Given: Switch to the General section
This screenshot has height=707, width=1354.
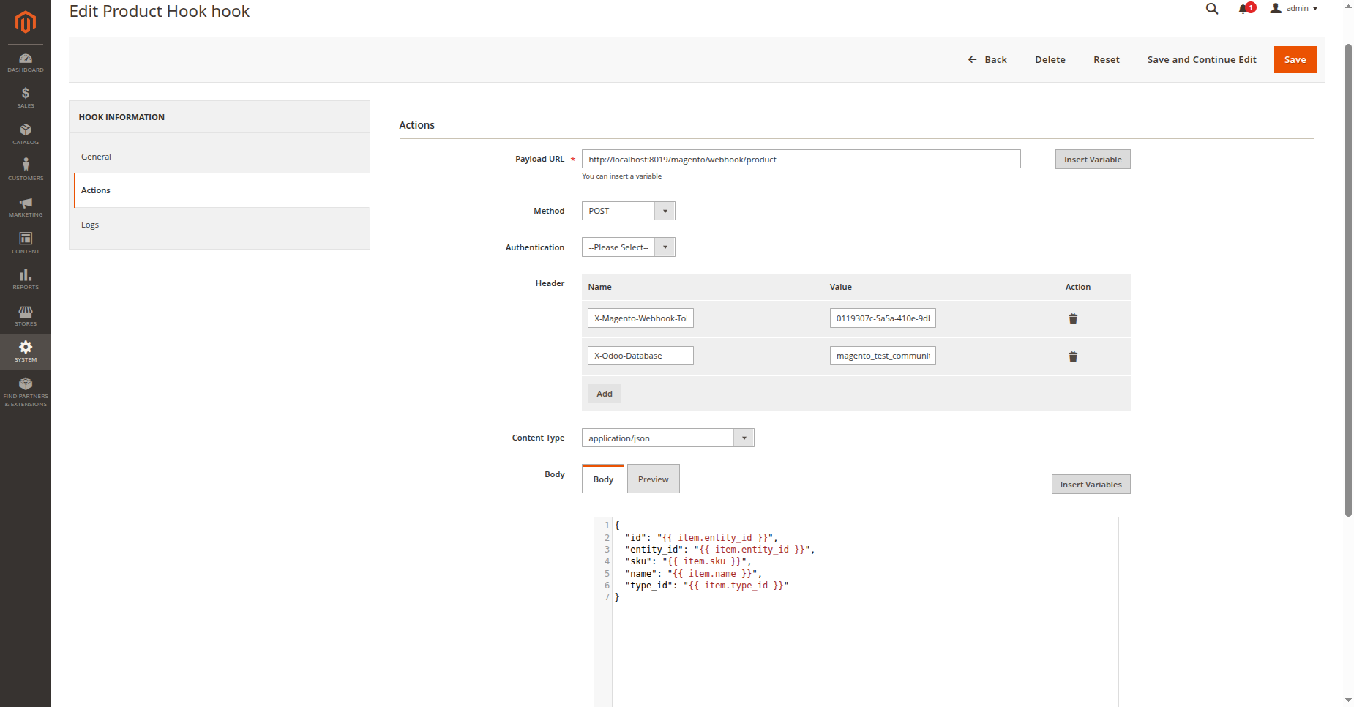Looking at the screenshot, I should tap(220, 157).
